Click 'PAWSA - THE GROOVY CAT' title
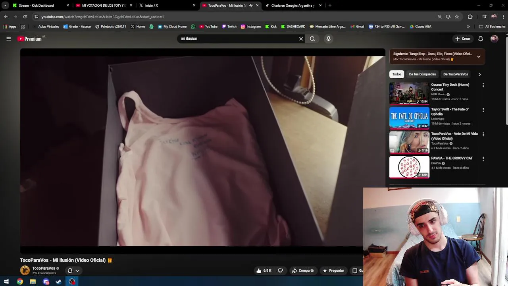Image resolution: width=508 pixels, height=286 pixels. coord(452,158)
